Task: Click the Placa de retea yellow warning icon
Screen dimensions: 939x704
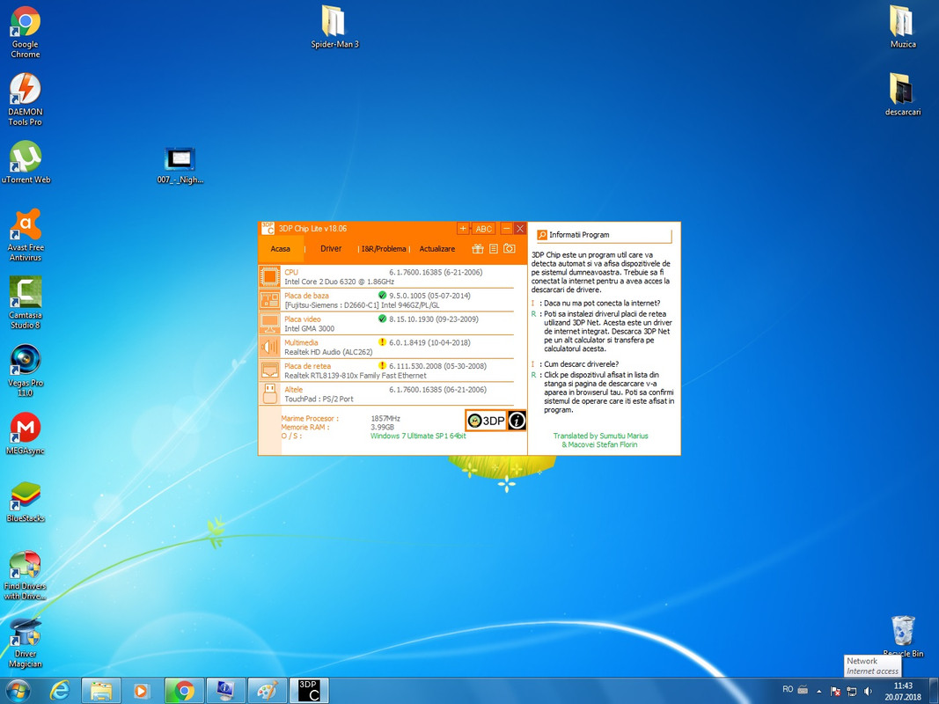Action: pyautogui.click(x=382, y=365)
